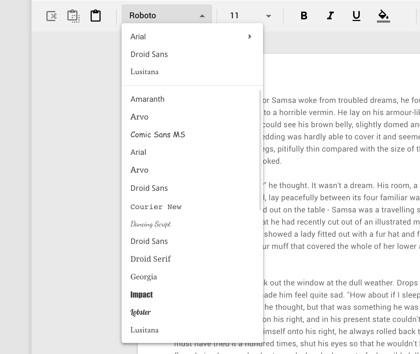
Task: Select the Impact font
Action: pos(141,295)
